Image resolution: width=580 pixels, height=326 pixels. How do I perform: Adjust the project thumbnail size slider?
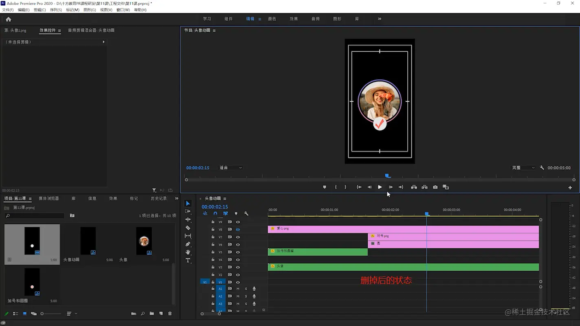(x=42, y=314)
